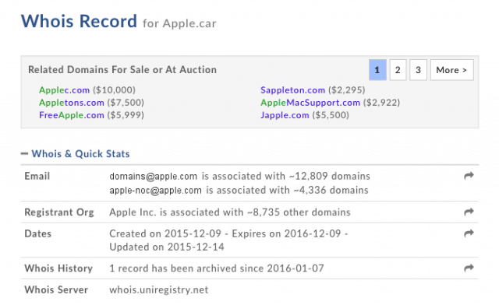
Task: Click the ($2,922) price text
Action: tap(381, 103)
